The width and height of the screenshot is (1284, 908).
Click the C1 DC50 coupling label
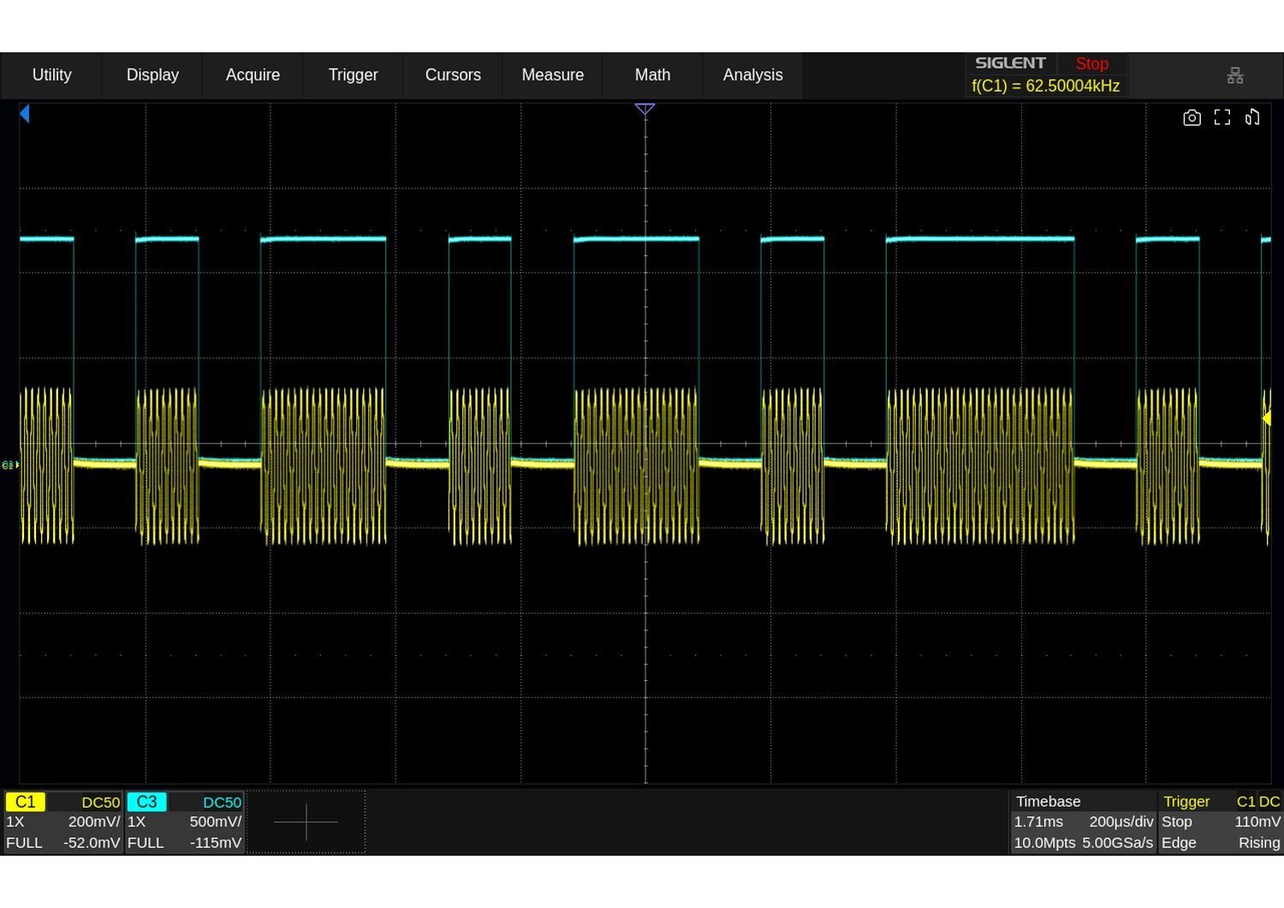[101, 802]
